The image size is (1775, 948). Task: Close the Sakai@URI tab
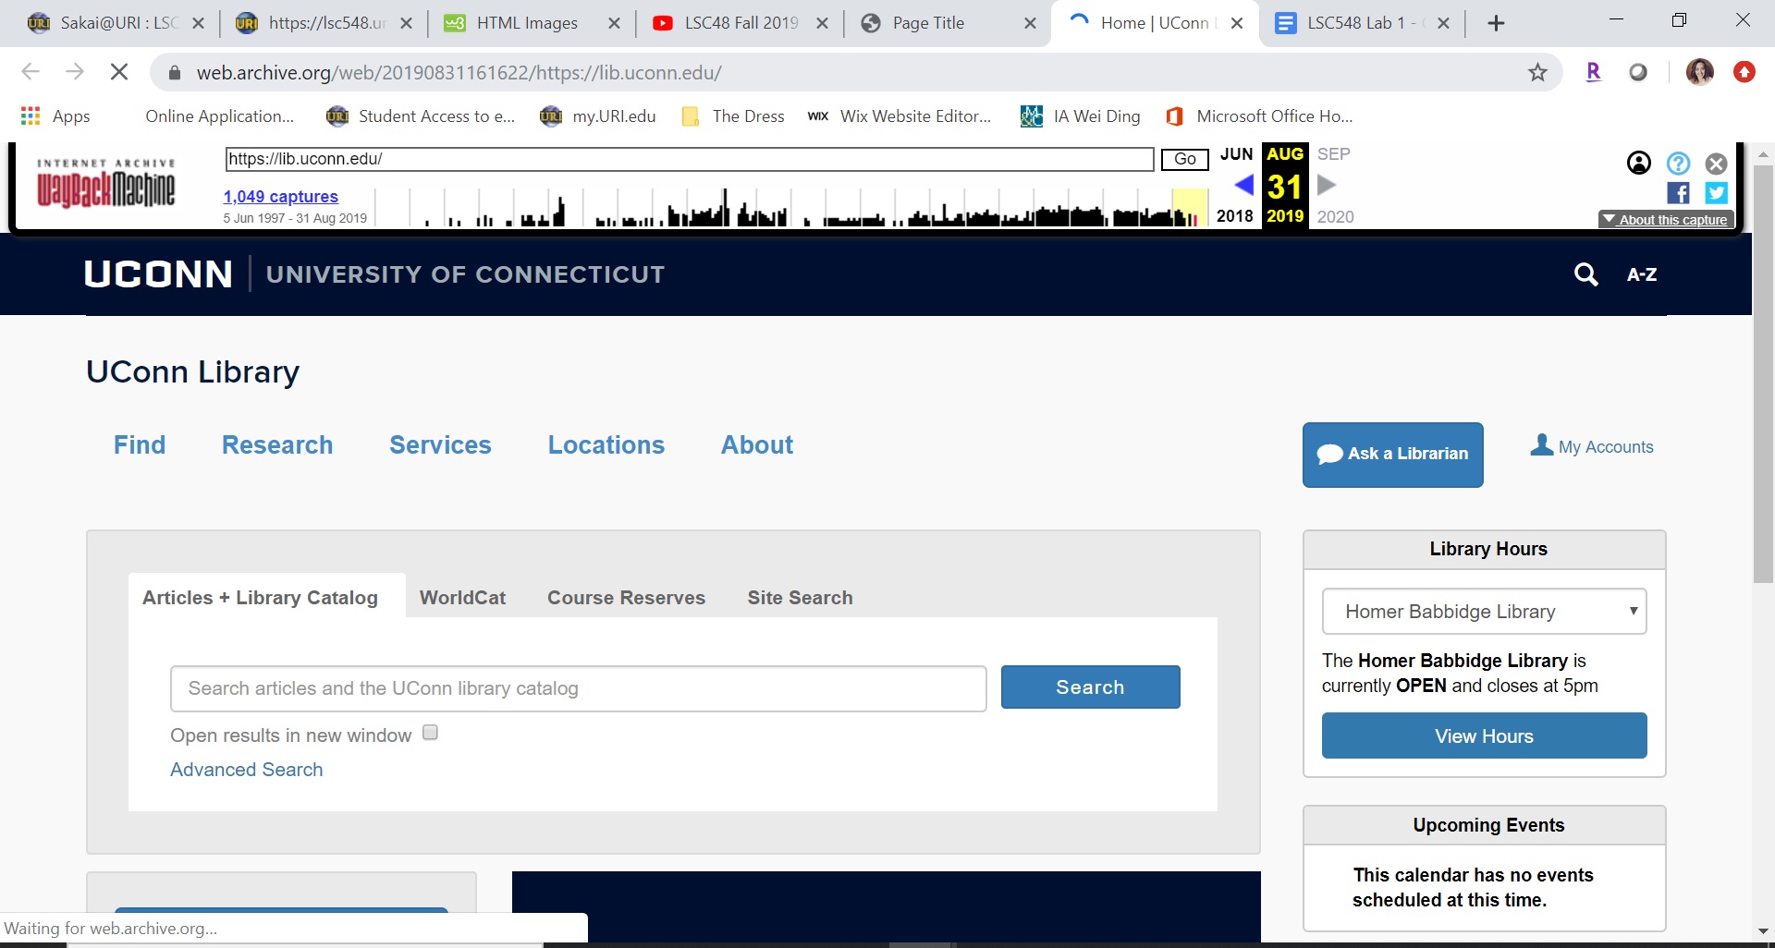[198, 23]
